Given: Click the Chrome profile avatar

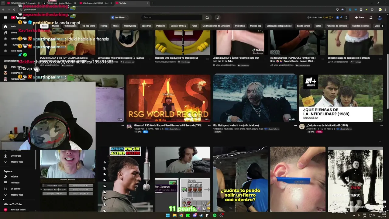Looking at the screenshot, I should click(380, 9).
